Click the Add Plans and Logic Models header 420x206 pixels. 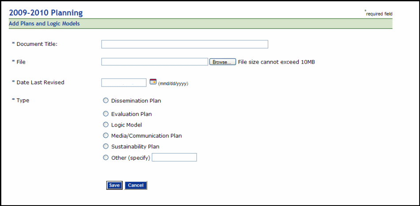[x=45, y=24]
